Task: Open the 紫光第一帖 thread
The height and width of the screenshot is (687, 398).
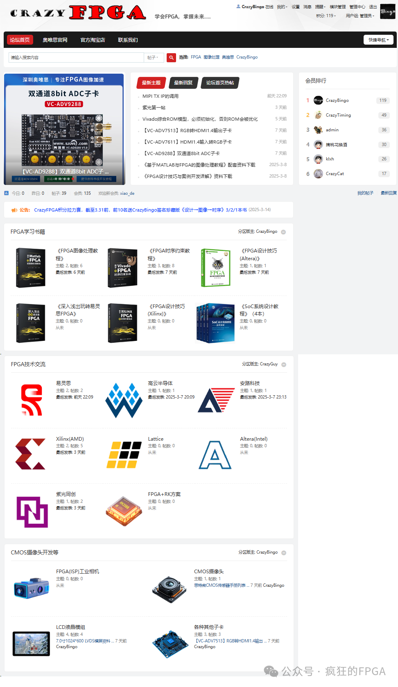Action: coord(154,108)
